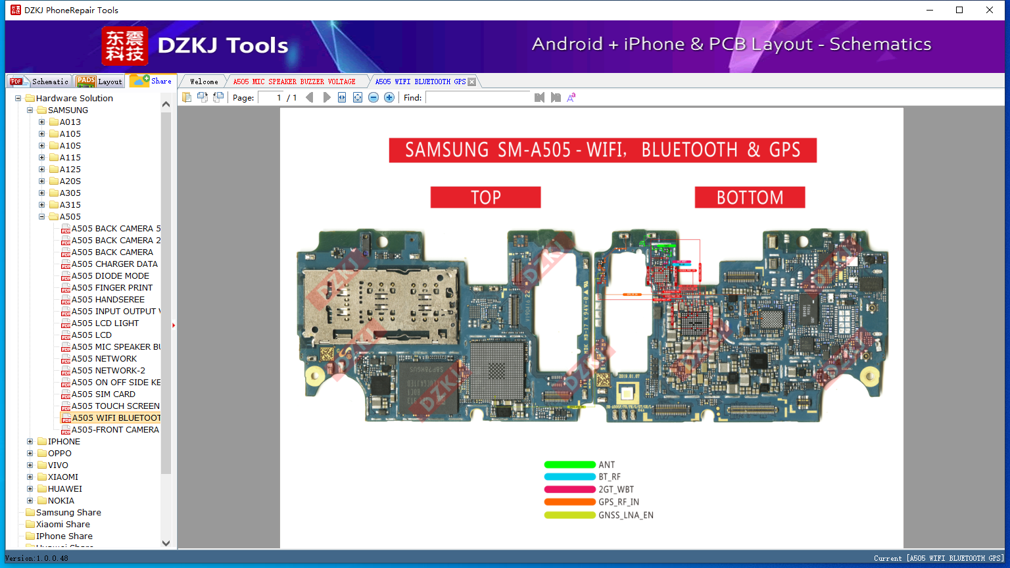Select the A315 folder

tap(70, 205)
